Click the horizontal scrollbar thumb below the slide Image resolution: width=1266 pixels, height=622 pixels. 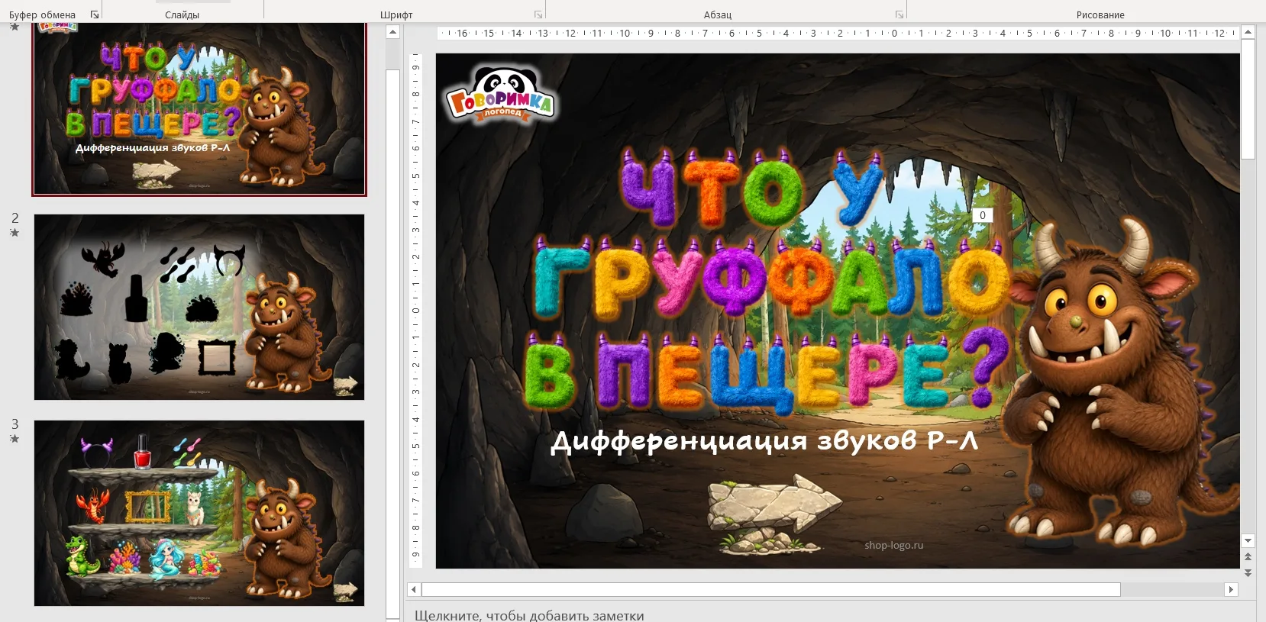771,589
